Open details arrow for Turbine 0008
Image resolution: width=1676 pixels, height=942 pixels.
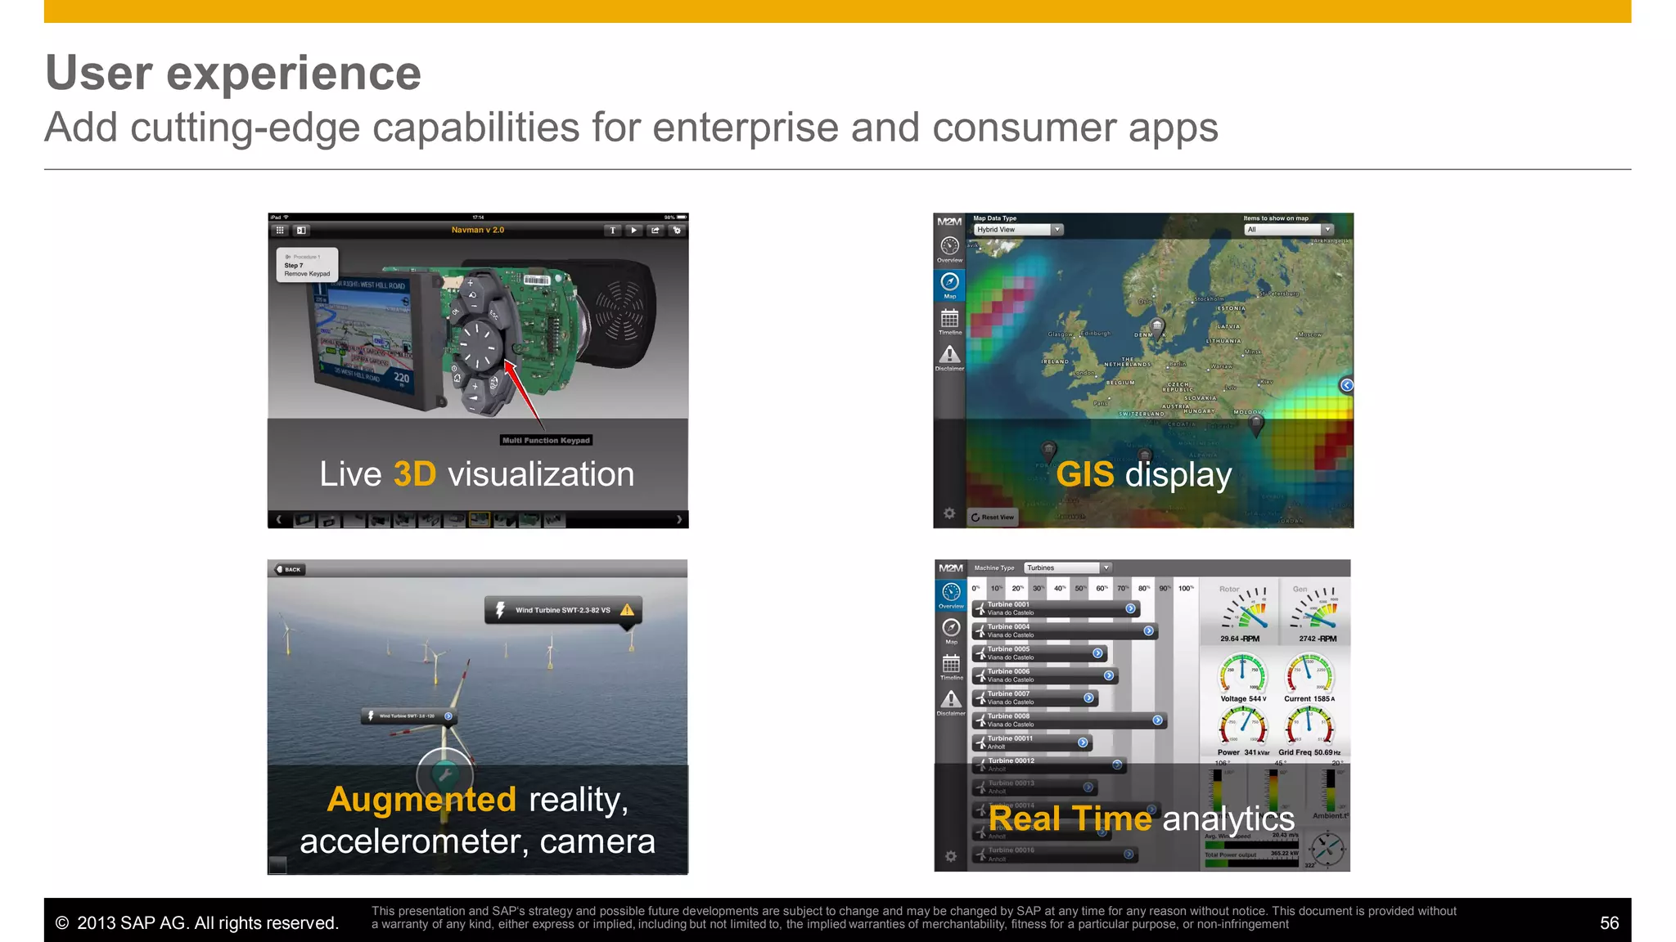tap(1157, 720)
